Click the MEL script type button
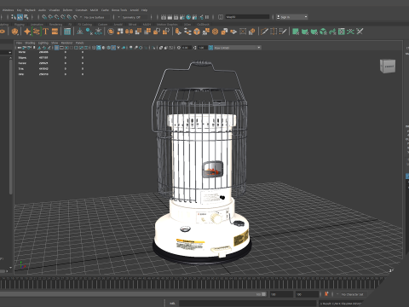Image resolution: width=409 pixels, height=307 pixels. [x=172, y=304]
